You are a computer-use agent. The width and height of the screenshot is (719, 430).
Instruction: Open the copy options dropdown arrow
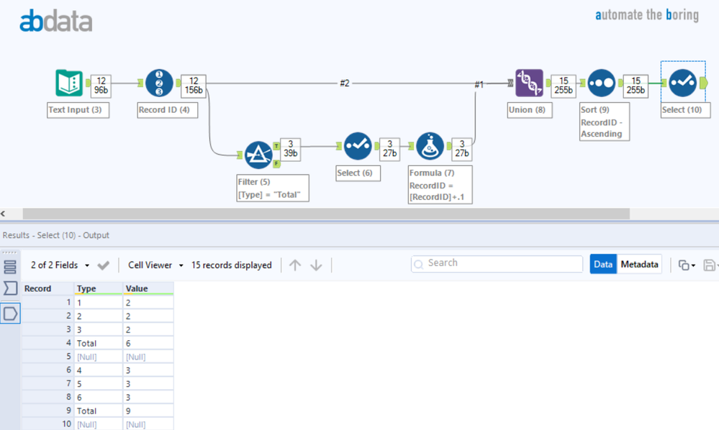coord(693,265)
